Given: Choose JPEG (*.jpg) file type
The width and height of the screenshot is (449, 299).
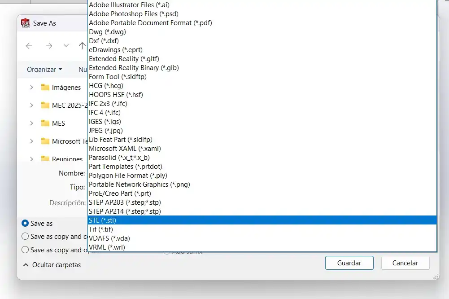Looking at the screenshot, I should coord(262,131).
